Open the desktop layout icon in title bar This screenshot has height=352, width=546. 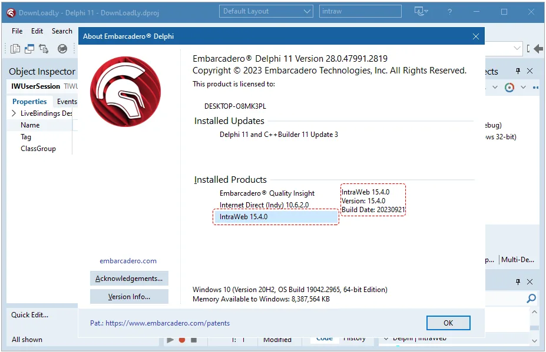pyautogui.click(x=421, y=12)
